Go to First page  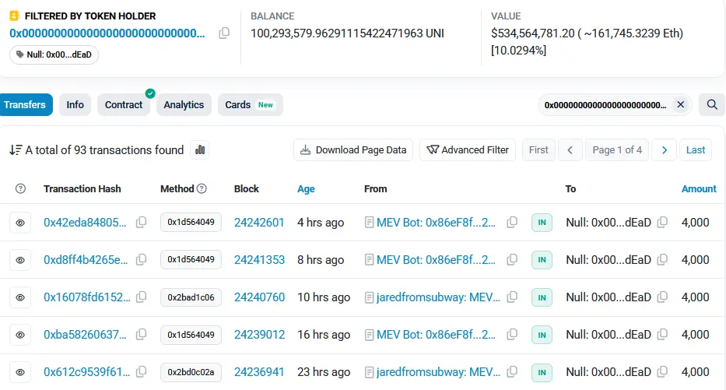[x=538, y=150]
